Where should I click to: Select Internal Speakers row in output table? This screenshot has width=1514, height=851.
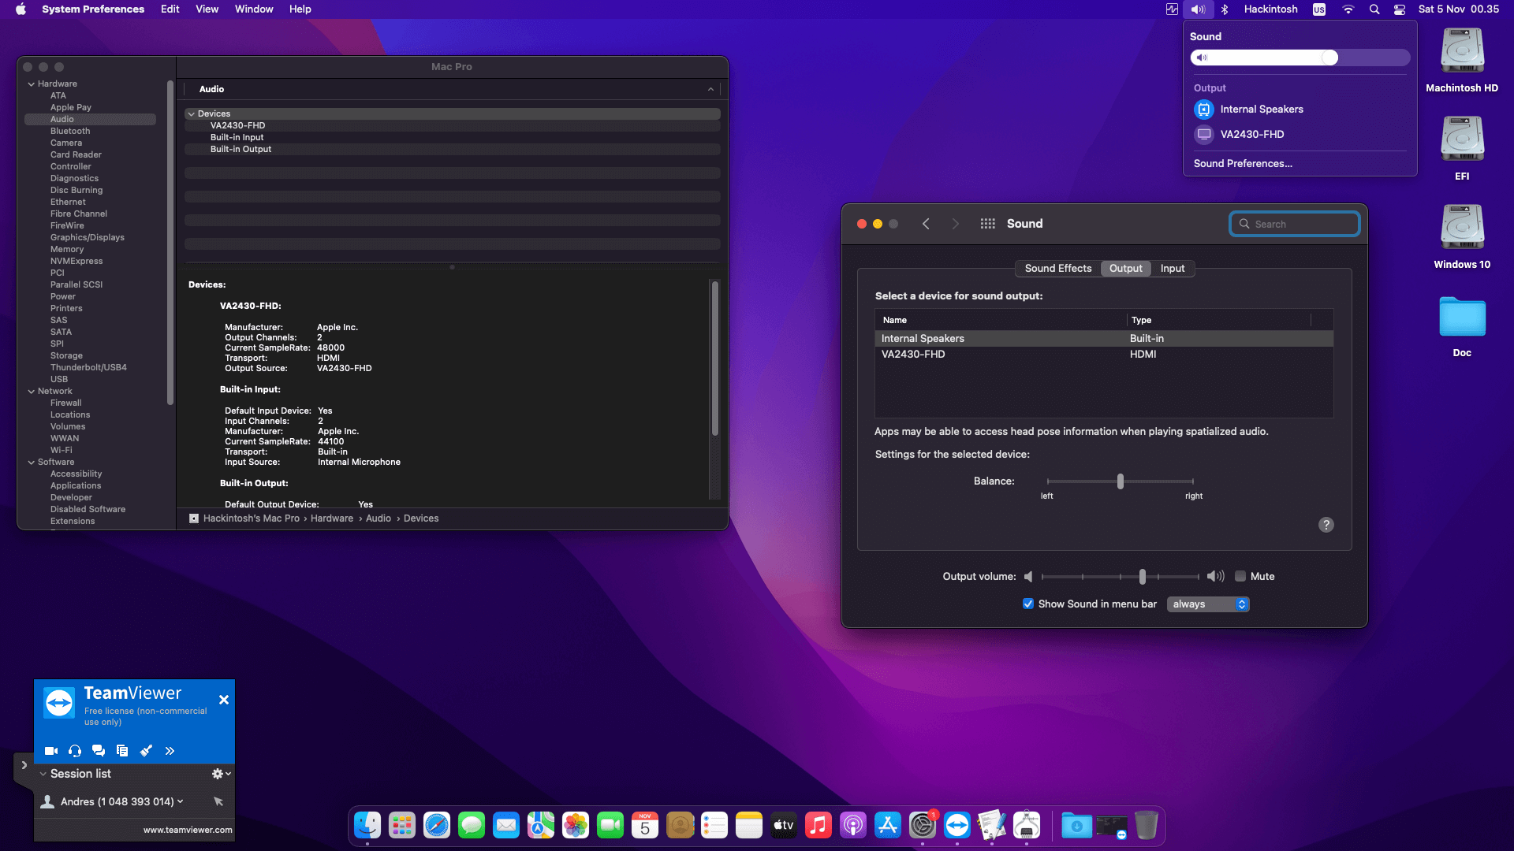pos(1104,338)
